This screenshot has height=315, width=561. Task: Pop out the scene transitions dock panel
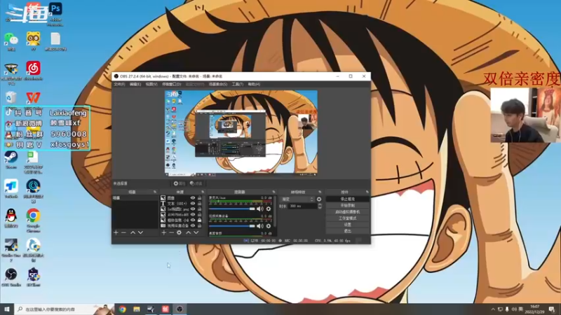click(x=320, y=192)
